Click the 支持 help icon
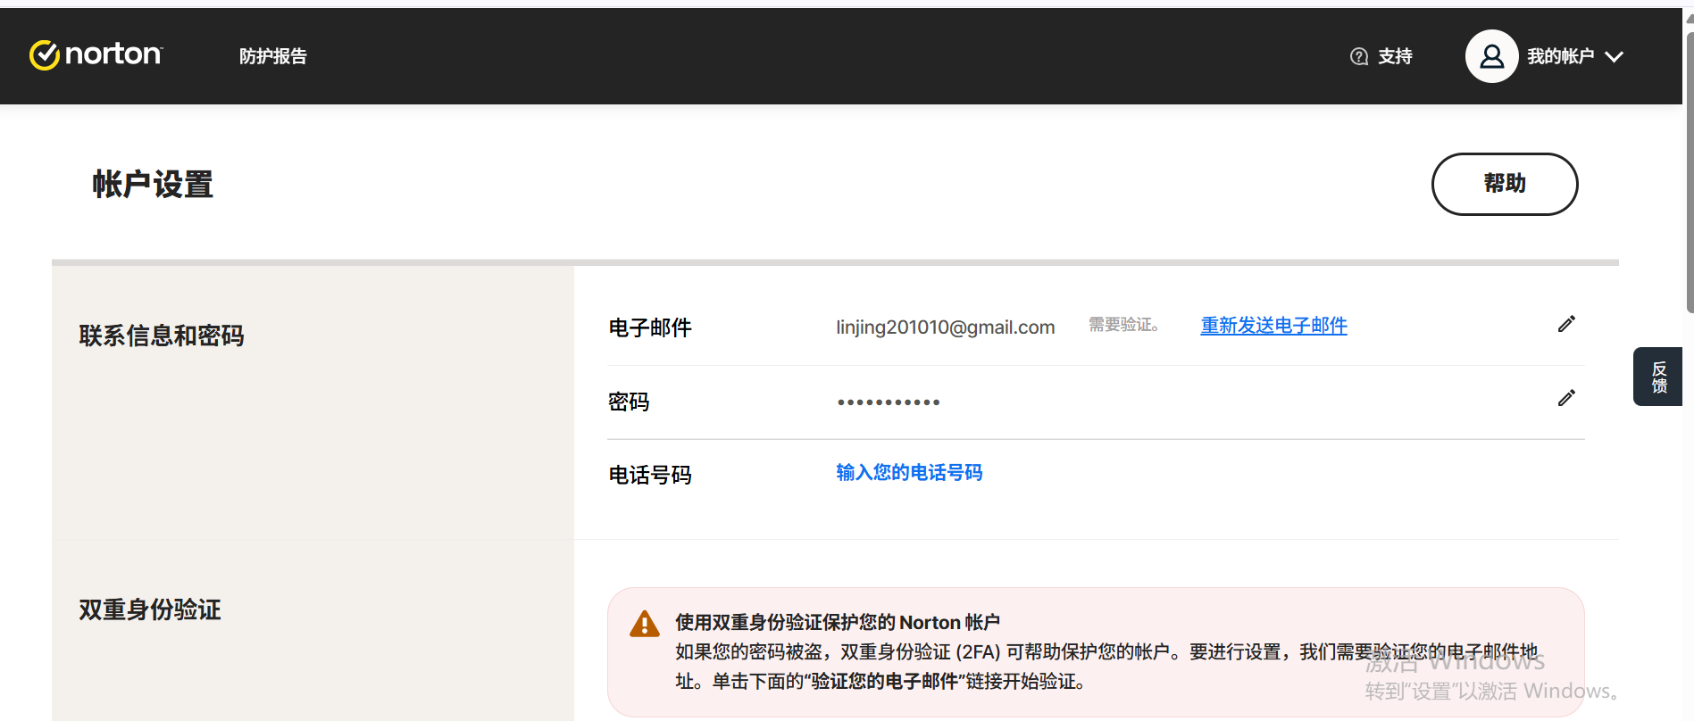Screen dimensions: 1694x721 1359,56
